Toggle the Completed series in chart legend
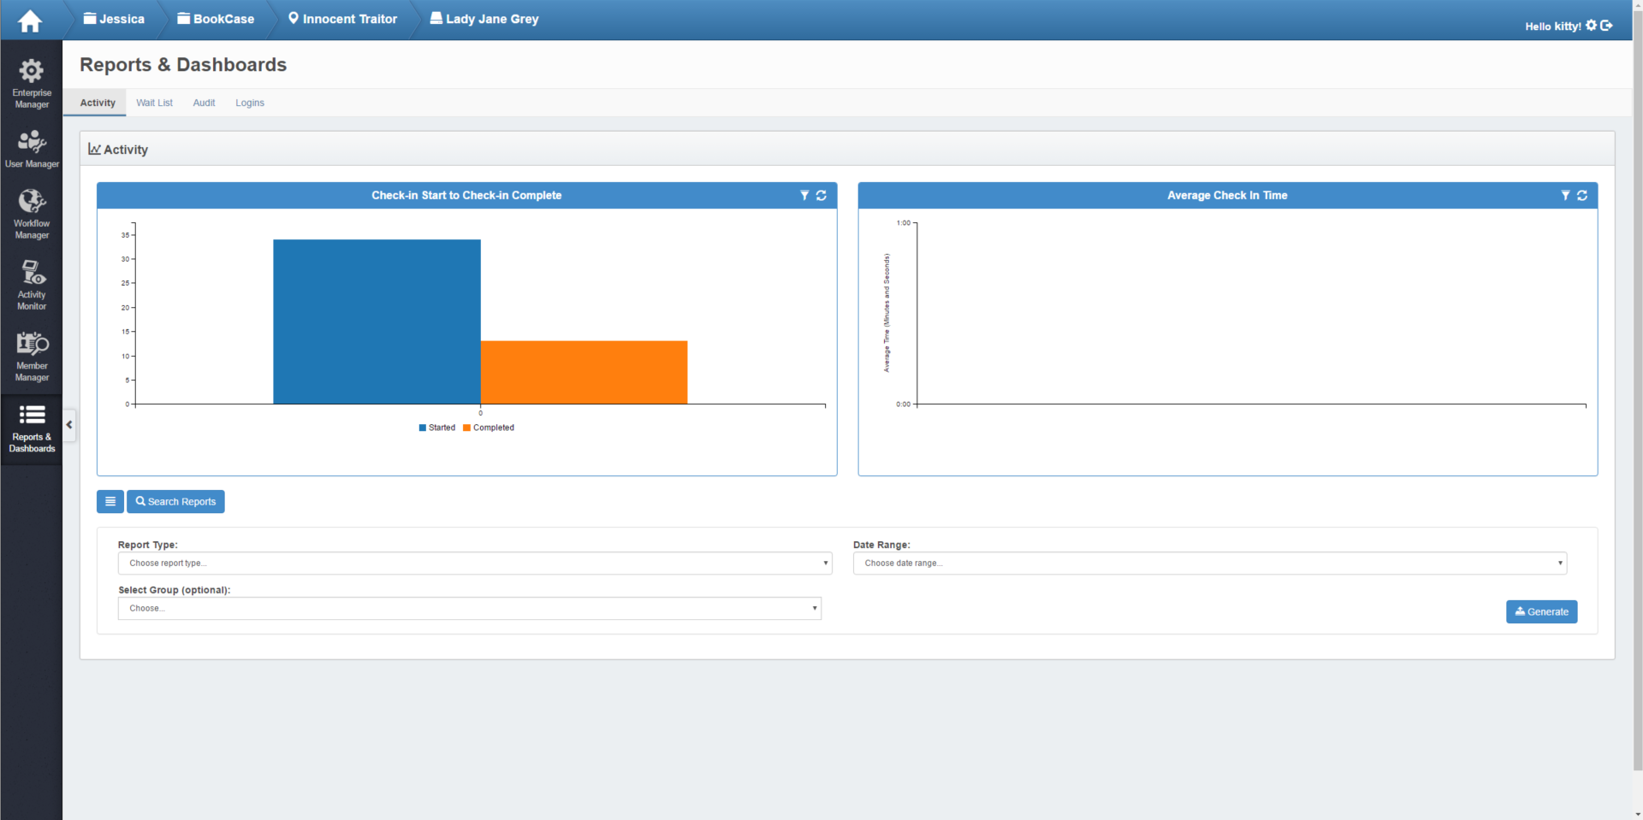1643x820 pixels. tap(489, 428)
